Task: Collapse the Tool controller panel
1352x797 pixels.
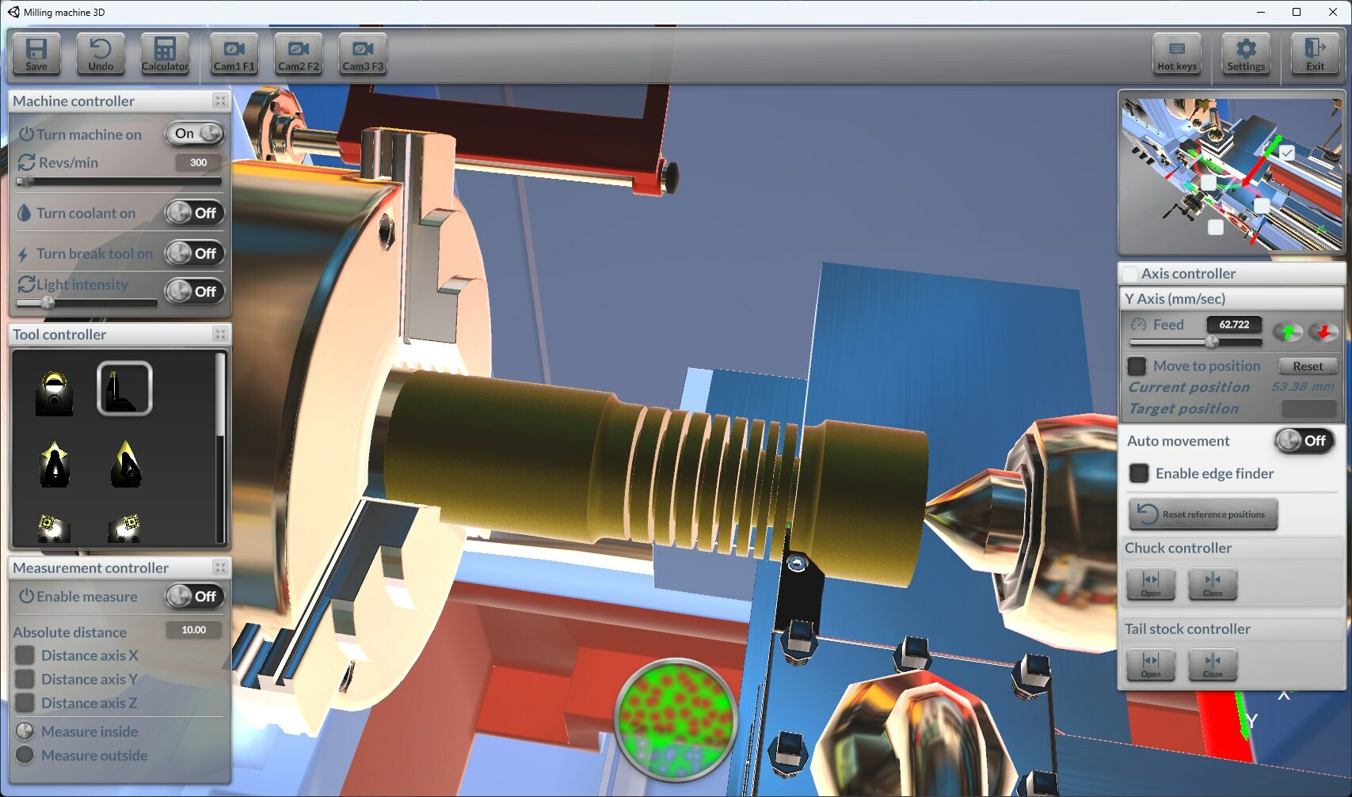Action: coord(219,334)
